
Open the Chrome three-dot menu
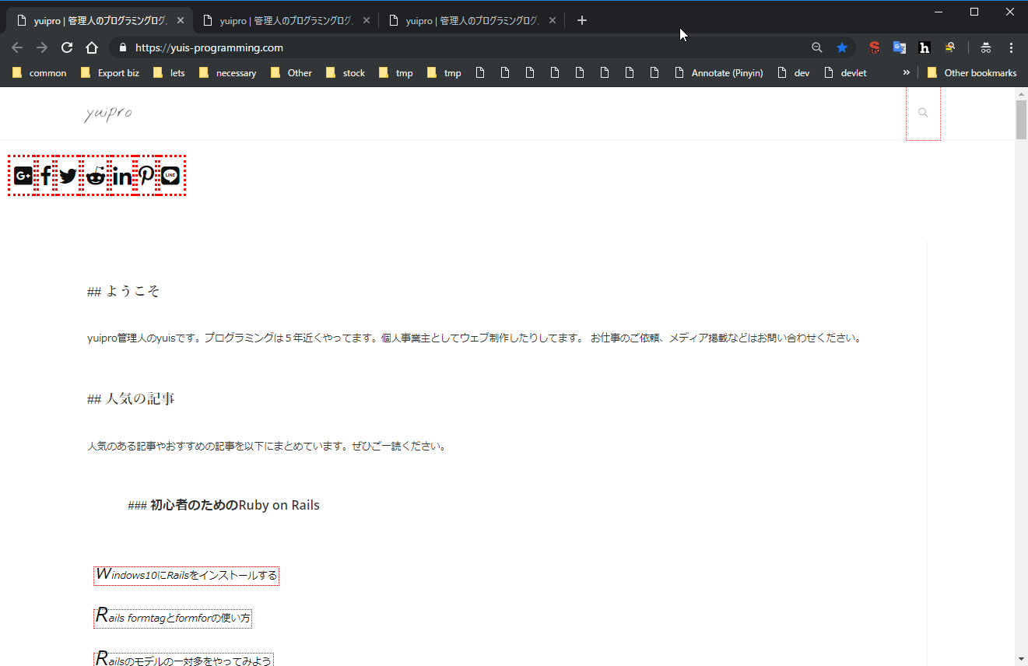1011,47
